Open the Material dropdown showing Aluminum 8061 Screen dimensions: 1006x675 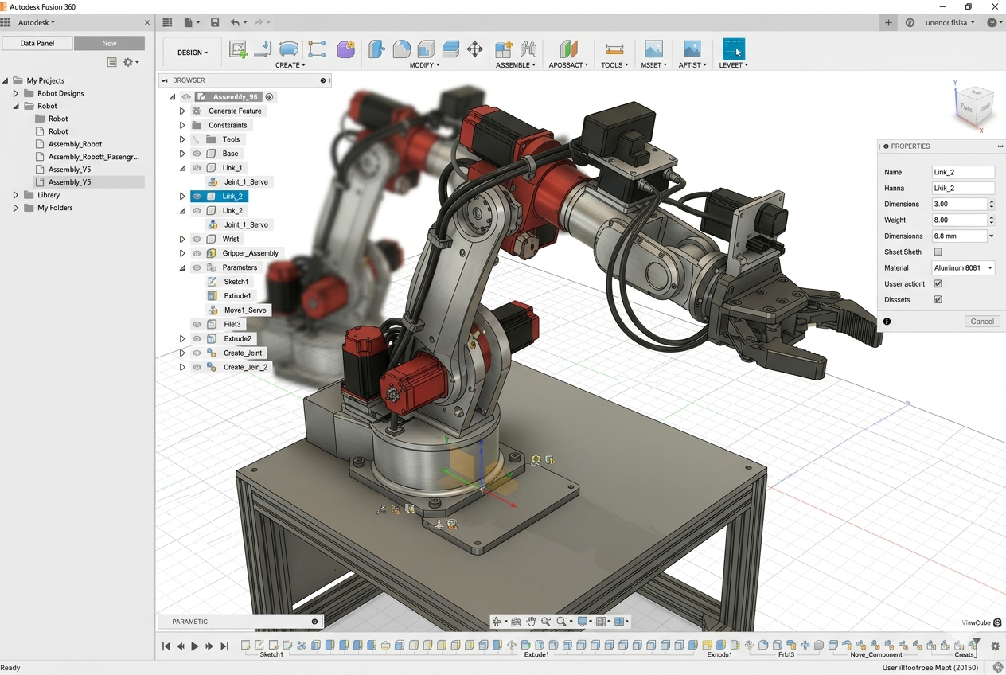click(x=963, y=267)
